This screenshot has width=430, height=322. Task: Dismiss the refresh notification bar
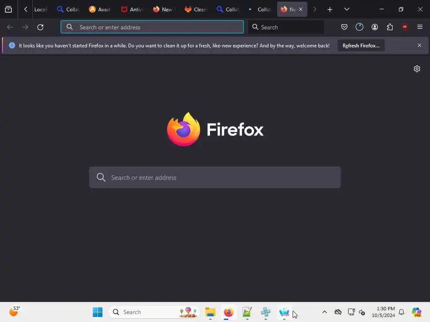point(420,45)
